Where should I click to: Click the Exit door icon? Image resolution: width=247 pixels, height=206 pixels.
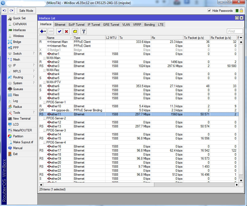[x=10, y=154]
